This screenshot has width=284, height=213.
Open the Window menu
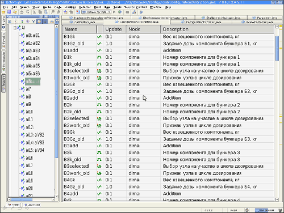[x=156, y=7]
